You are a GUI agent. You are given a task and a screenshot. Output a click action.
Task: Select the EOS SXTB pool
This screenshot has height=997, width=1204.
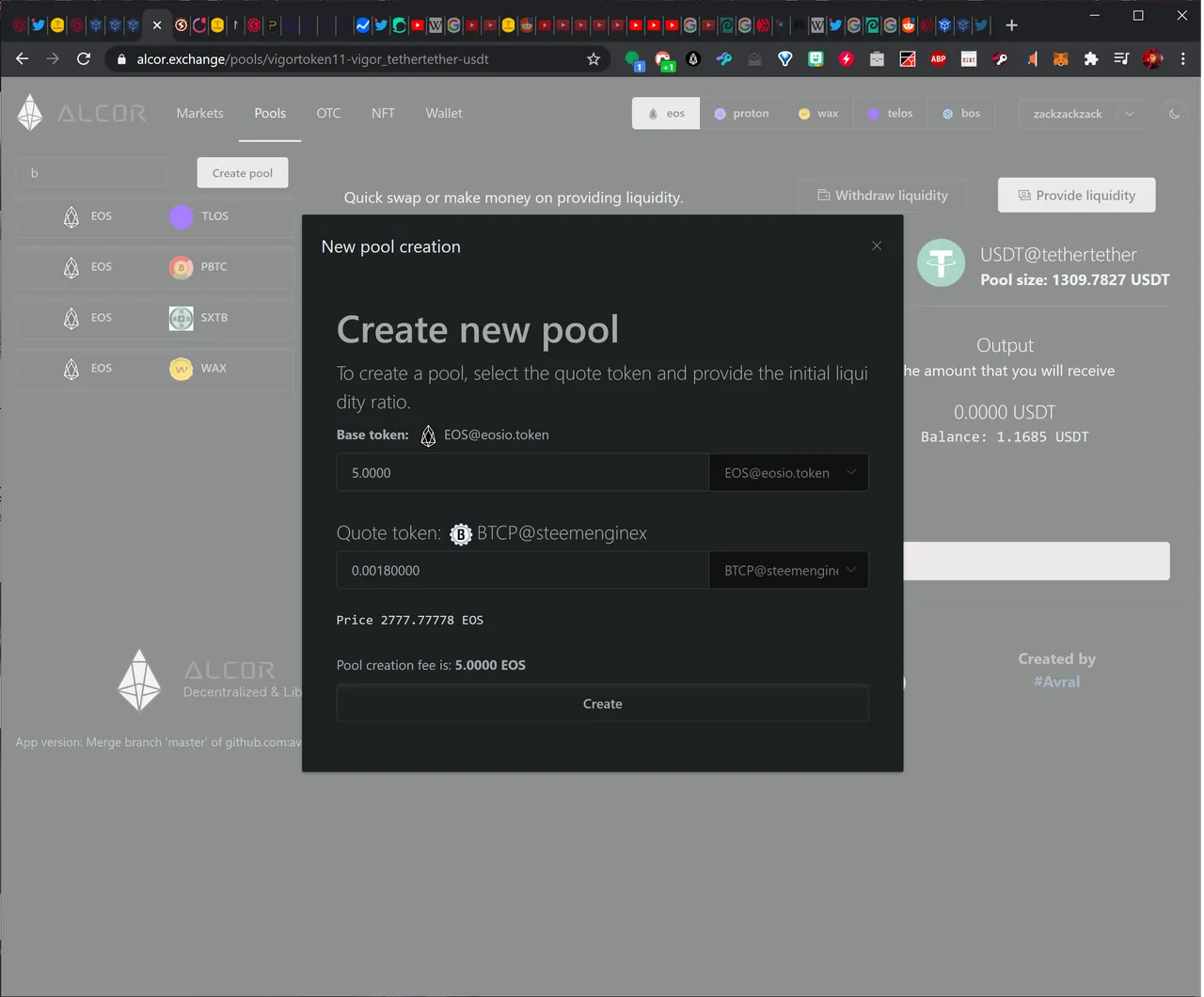[155, 318]
